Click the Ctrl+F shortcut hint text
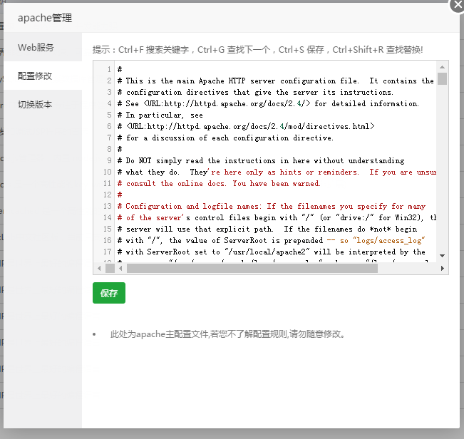 click(x=153, y=50)
